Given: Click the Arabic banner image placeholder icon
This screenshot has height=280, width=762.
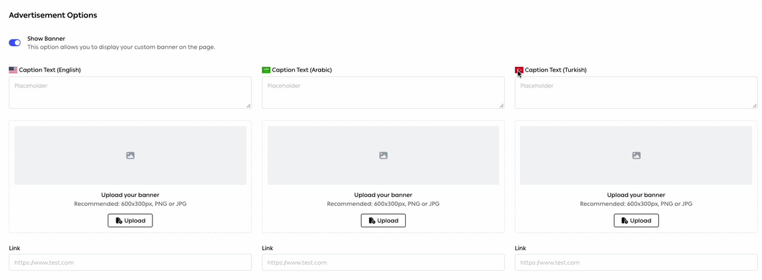Looking at the screenshot, I should [384, 156].
